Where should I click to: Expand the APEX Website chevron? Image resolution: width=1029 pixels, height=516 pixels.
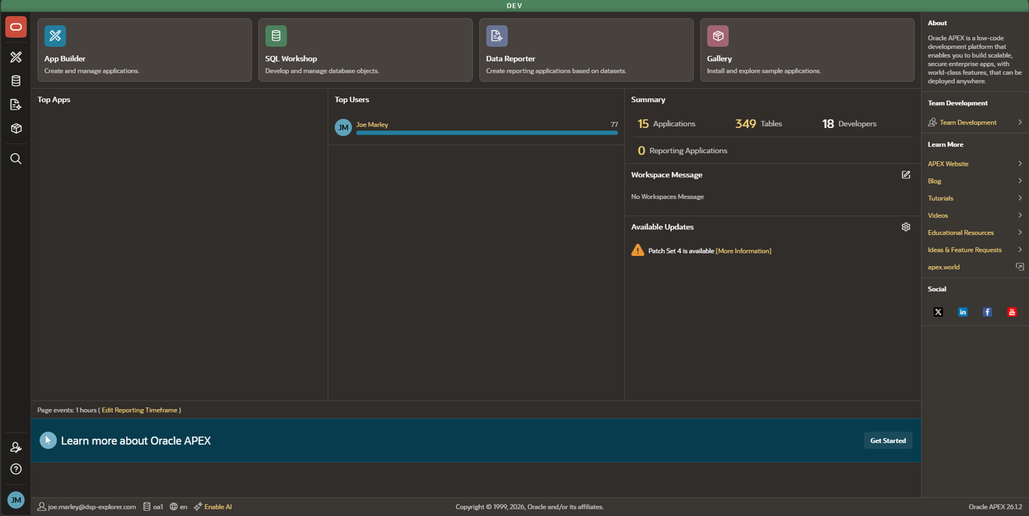pos(1020,163)
